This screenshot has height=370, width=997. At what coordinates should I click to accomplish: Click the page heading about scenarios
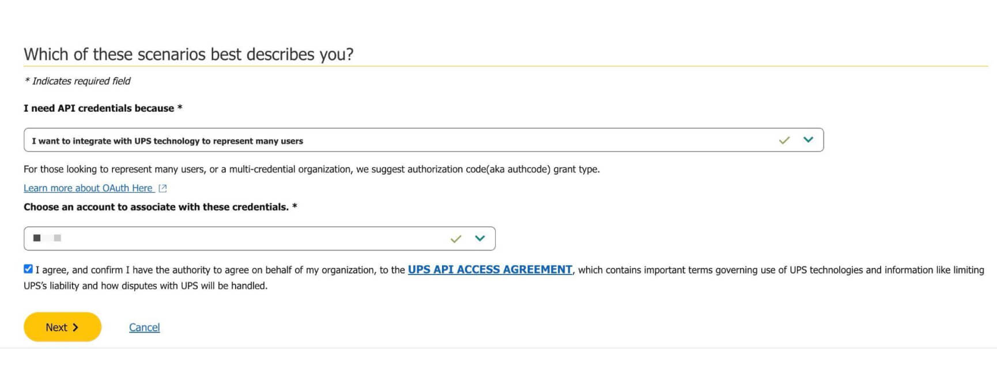click(x=188, y=54)
